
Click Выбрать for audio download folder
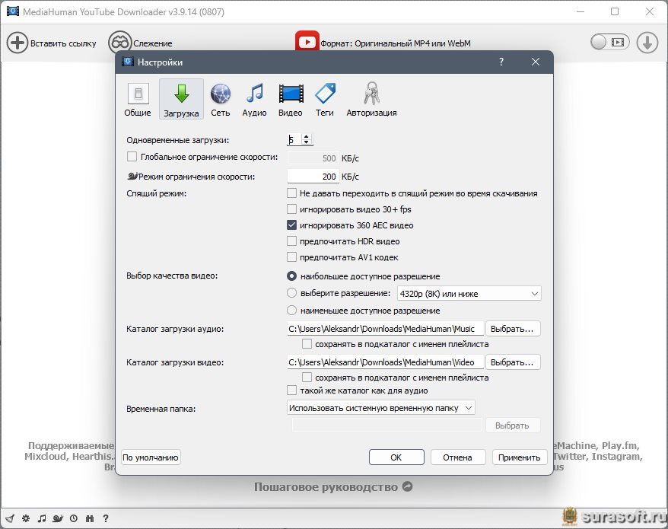513,329
